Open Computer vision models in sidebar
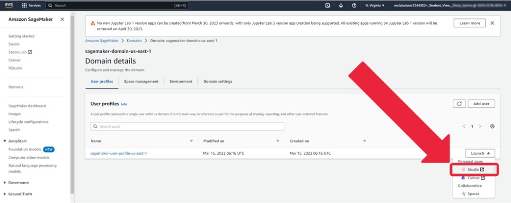Screen dimensions: 511x203 click(29, 158)
